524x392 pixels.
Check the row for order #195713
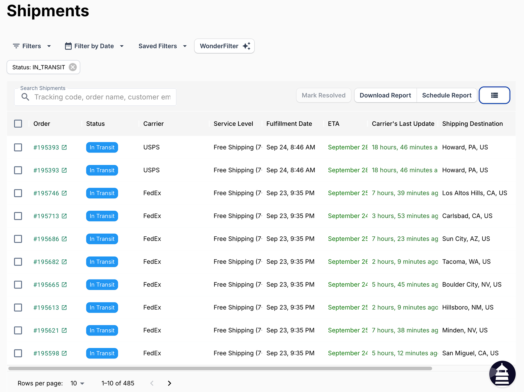[x=18, y=216]
